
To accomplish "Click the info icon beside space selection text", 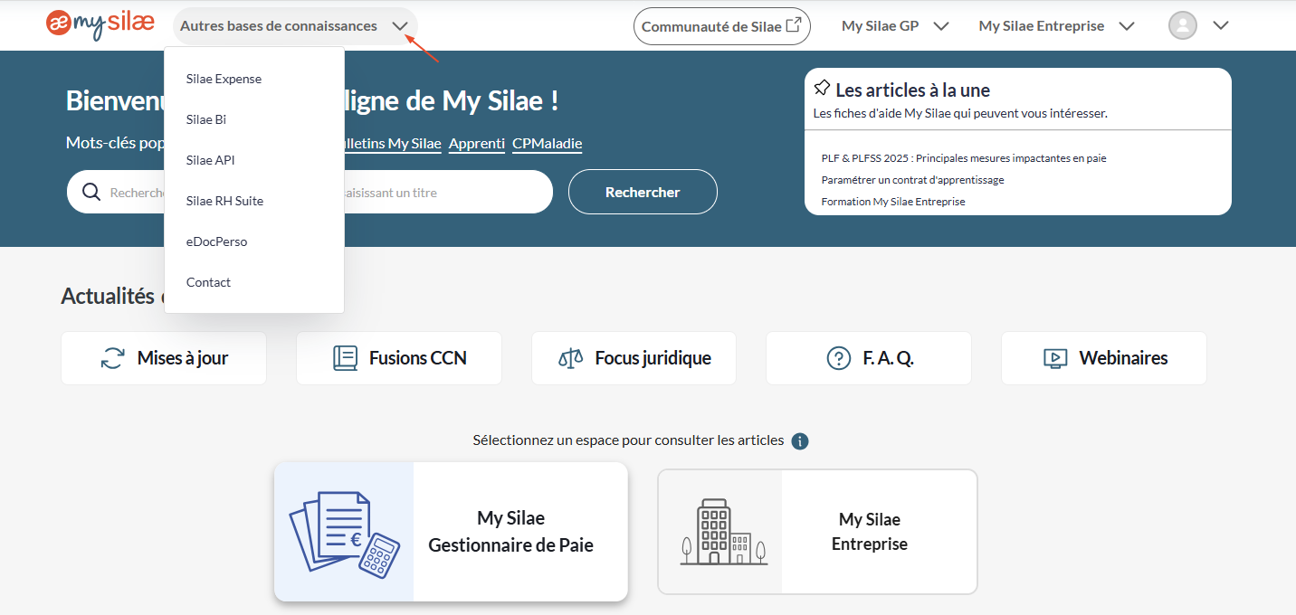I will pyautogui.click(x=799, y=441).
